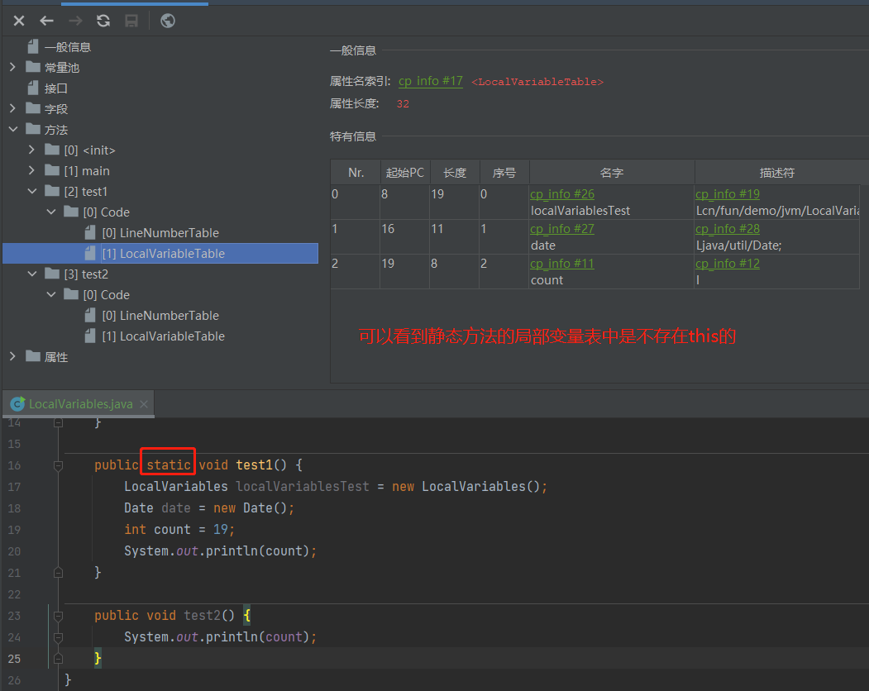Fold test1 method at line 16 gutter
Screen dimensions: 869x691
coord(58,465)
